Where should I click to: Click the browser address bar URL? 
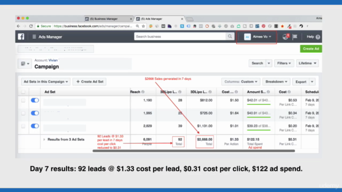click(93, 26)
